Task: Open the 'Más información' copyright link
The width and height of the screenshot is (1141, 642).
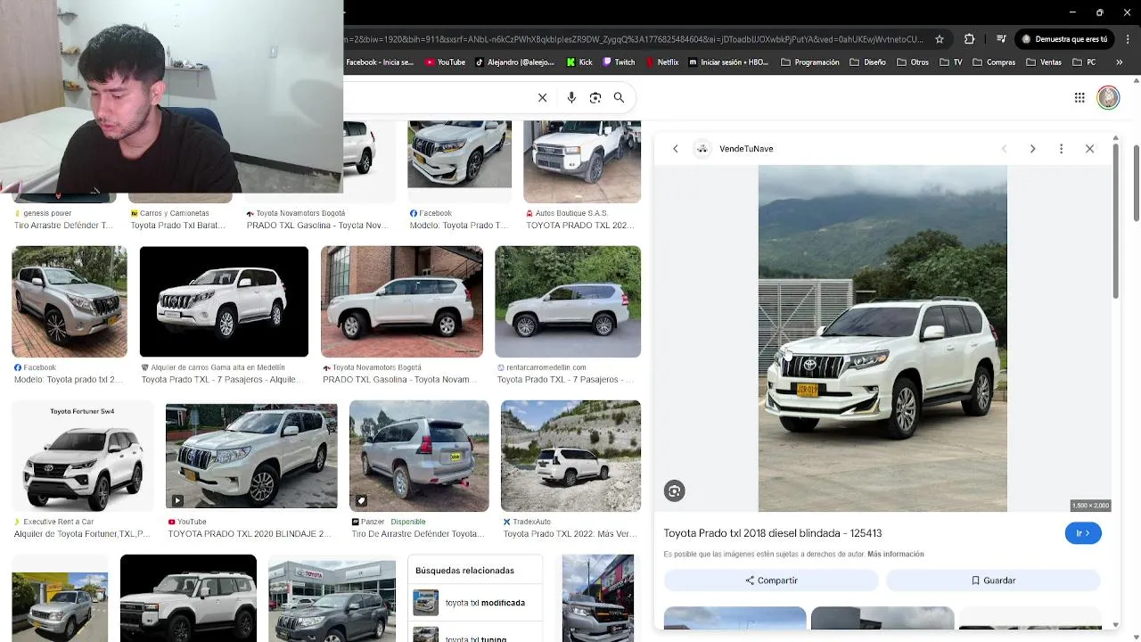Action: click(895, 554)
